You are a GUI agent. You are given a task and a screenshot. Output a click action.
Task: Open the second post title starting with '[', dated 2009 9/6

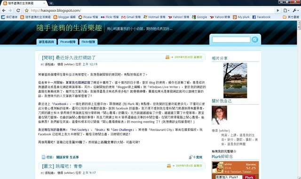tap(62, 166)
